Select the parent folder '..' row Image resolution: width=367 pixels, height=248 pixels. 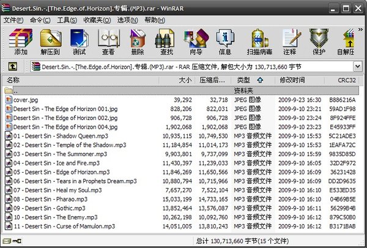coord(182,91)
